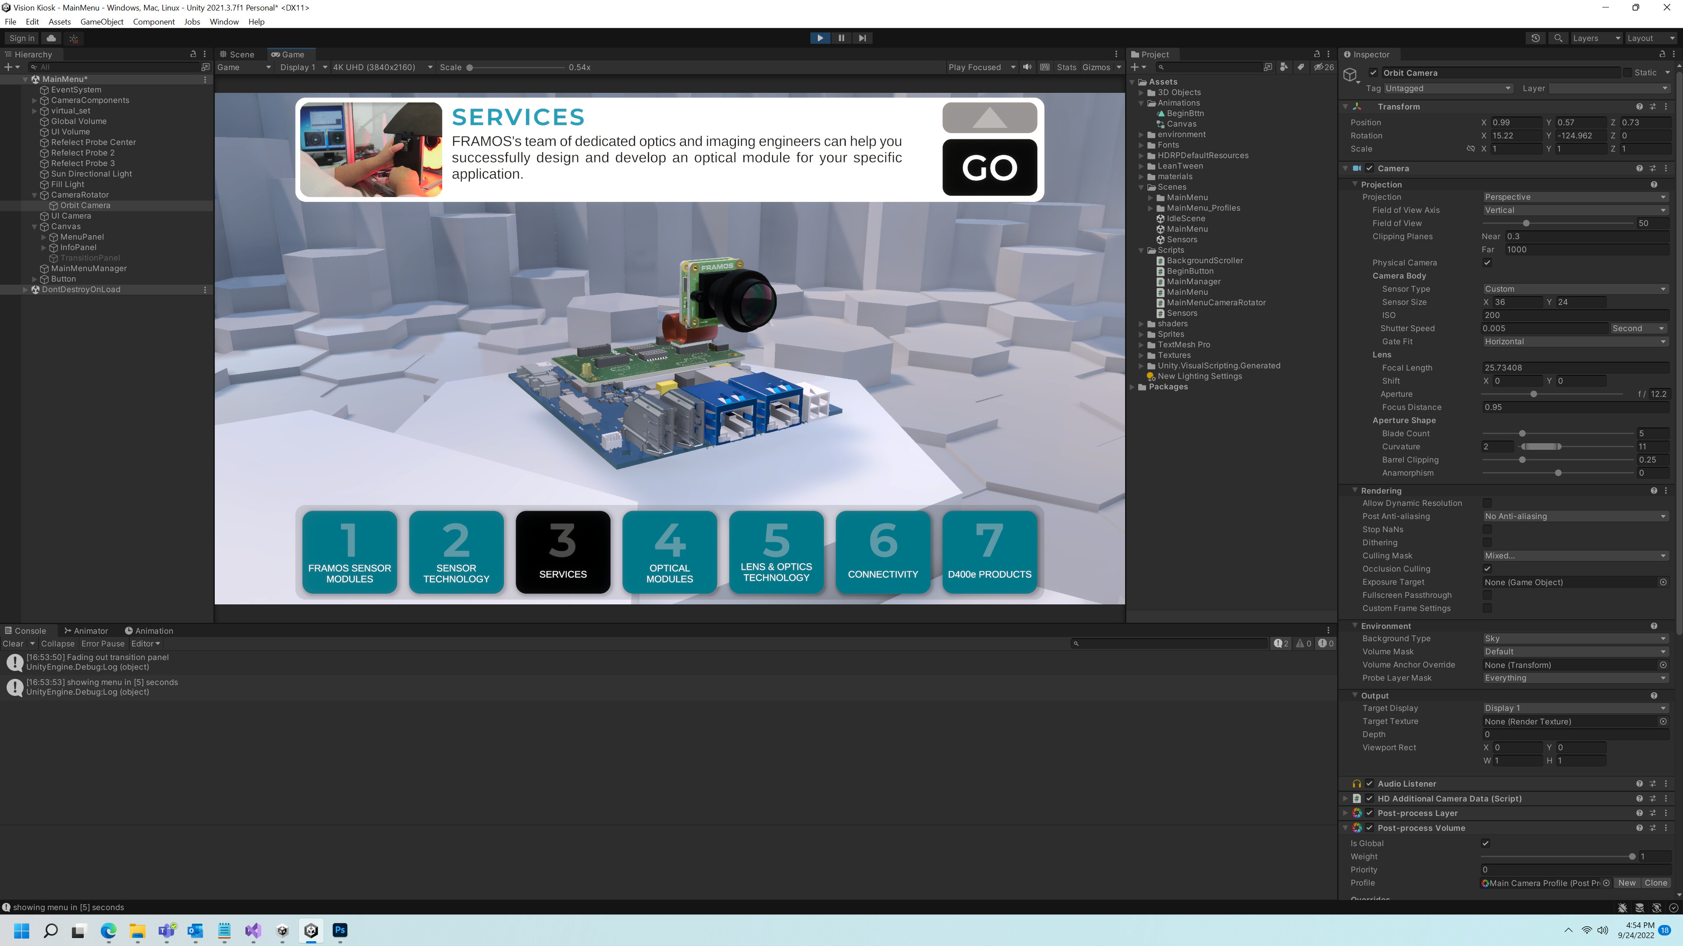Click the Sign in button
This screenshot has height=946, width=1683.
21,38
